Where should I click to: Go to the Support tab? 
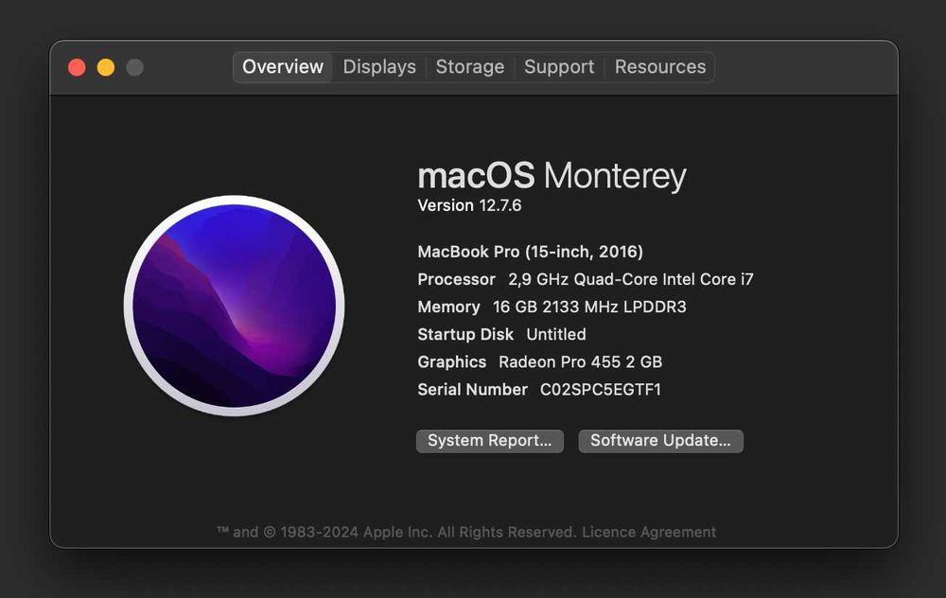pos(559,67)
